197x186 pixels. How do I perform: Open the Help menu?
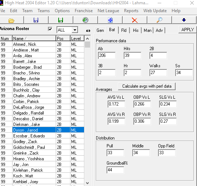(176, 11)
